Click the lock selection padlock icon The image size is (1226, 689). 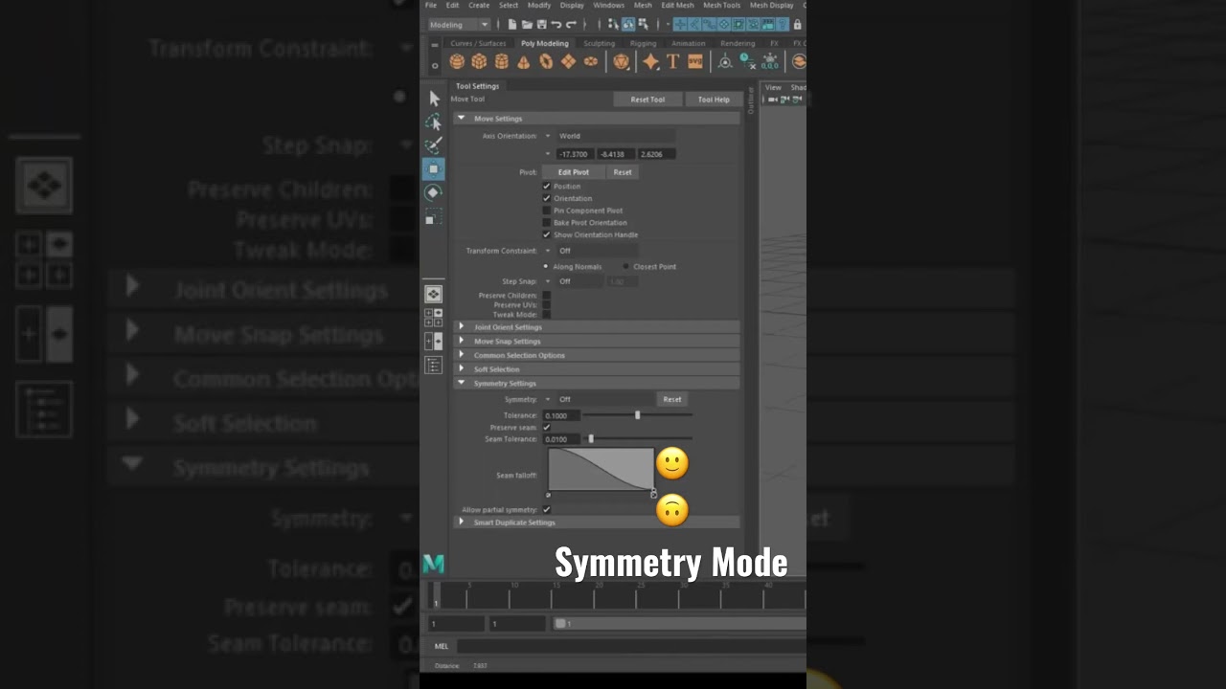point(797,24)
